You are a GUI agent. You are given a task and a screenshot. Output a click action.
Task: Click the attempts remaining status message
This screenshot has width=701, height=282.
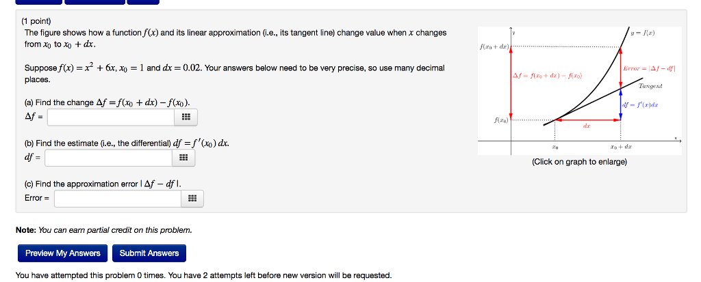[x=203, y=275]
